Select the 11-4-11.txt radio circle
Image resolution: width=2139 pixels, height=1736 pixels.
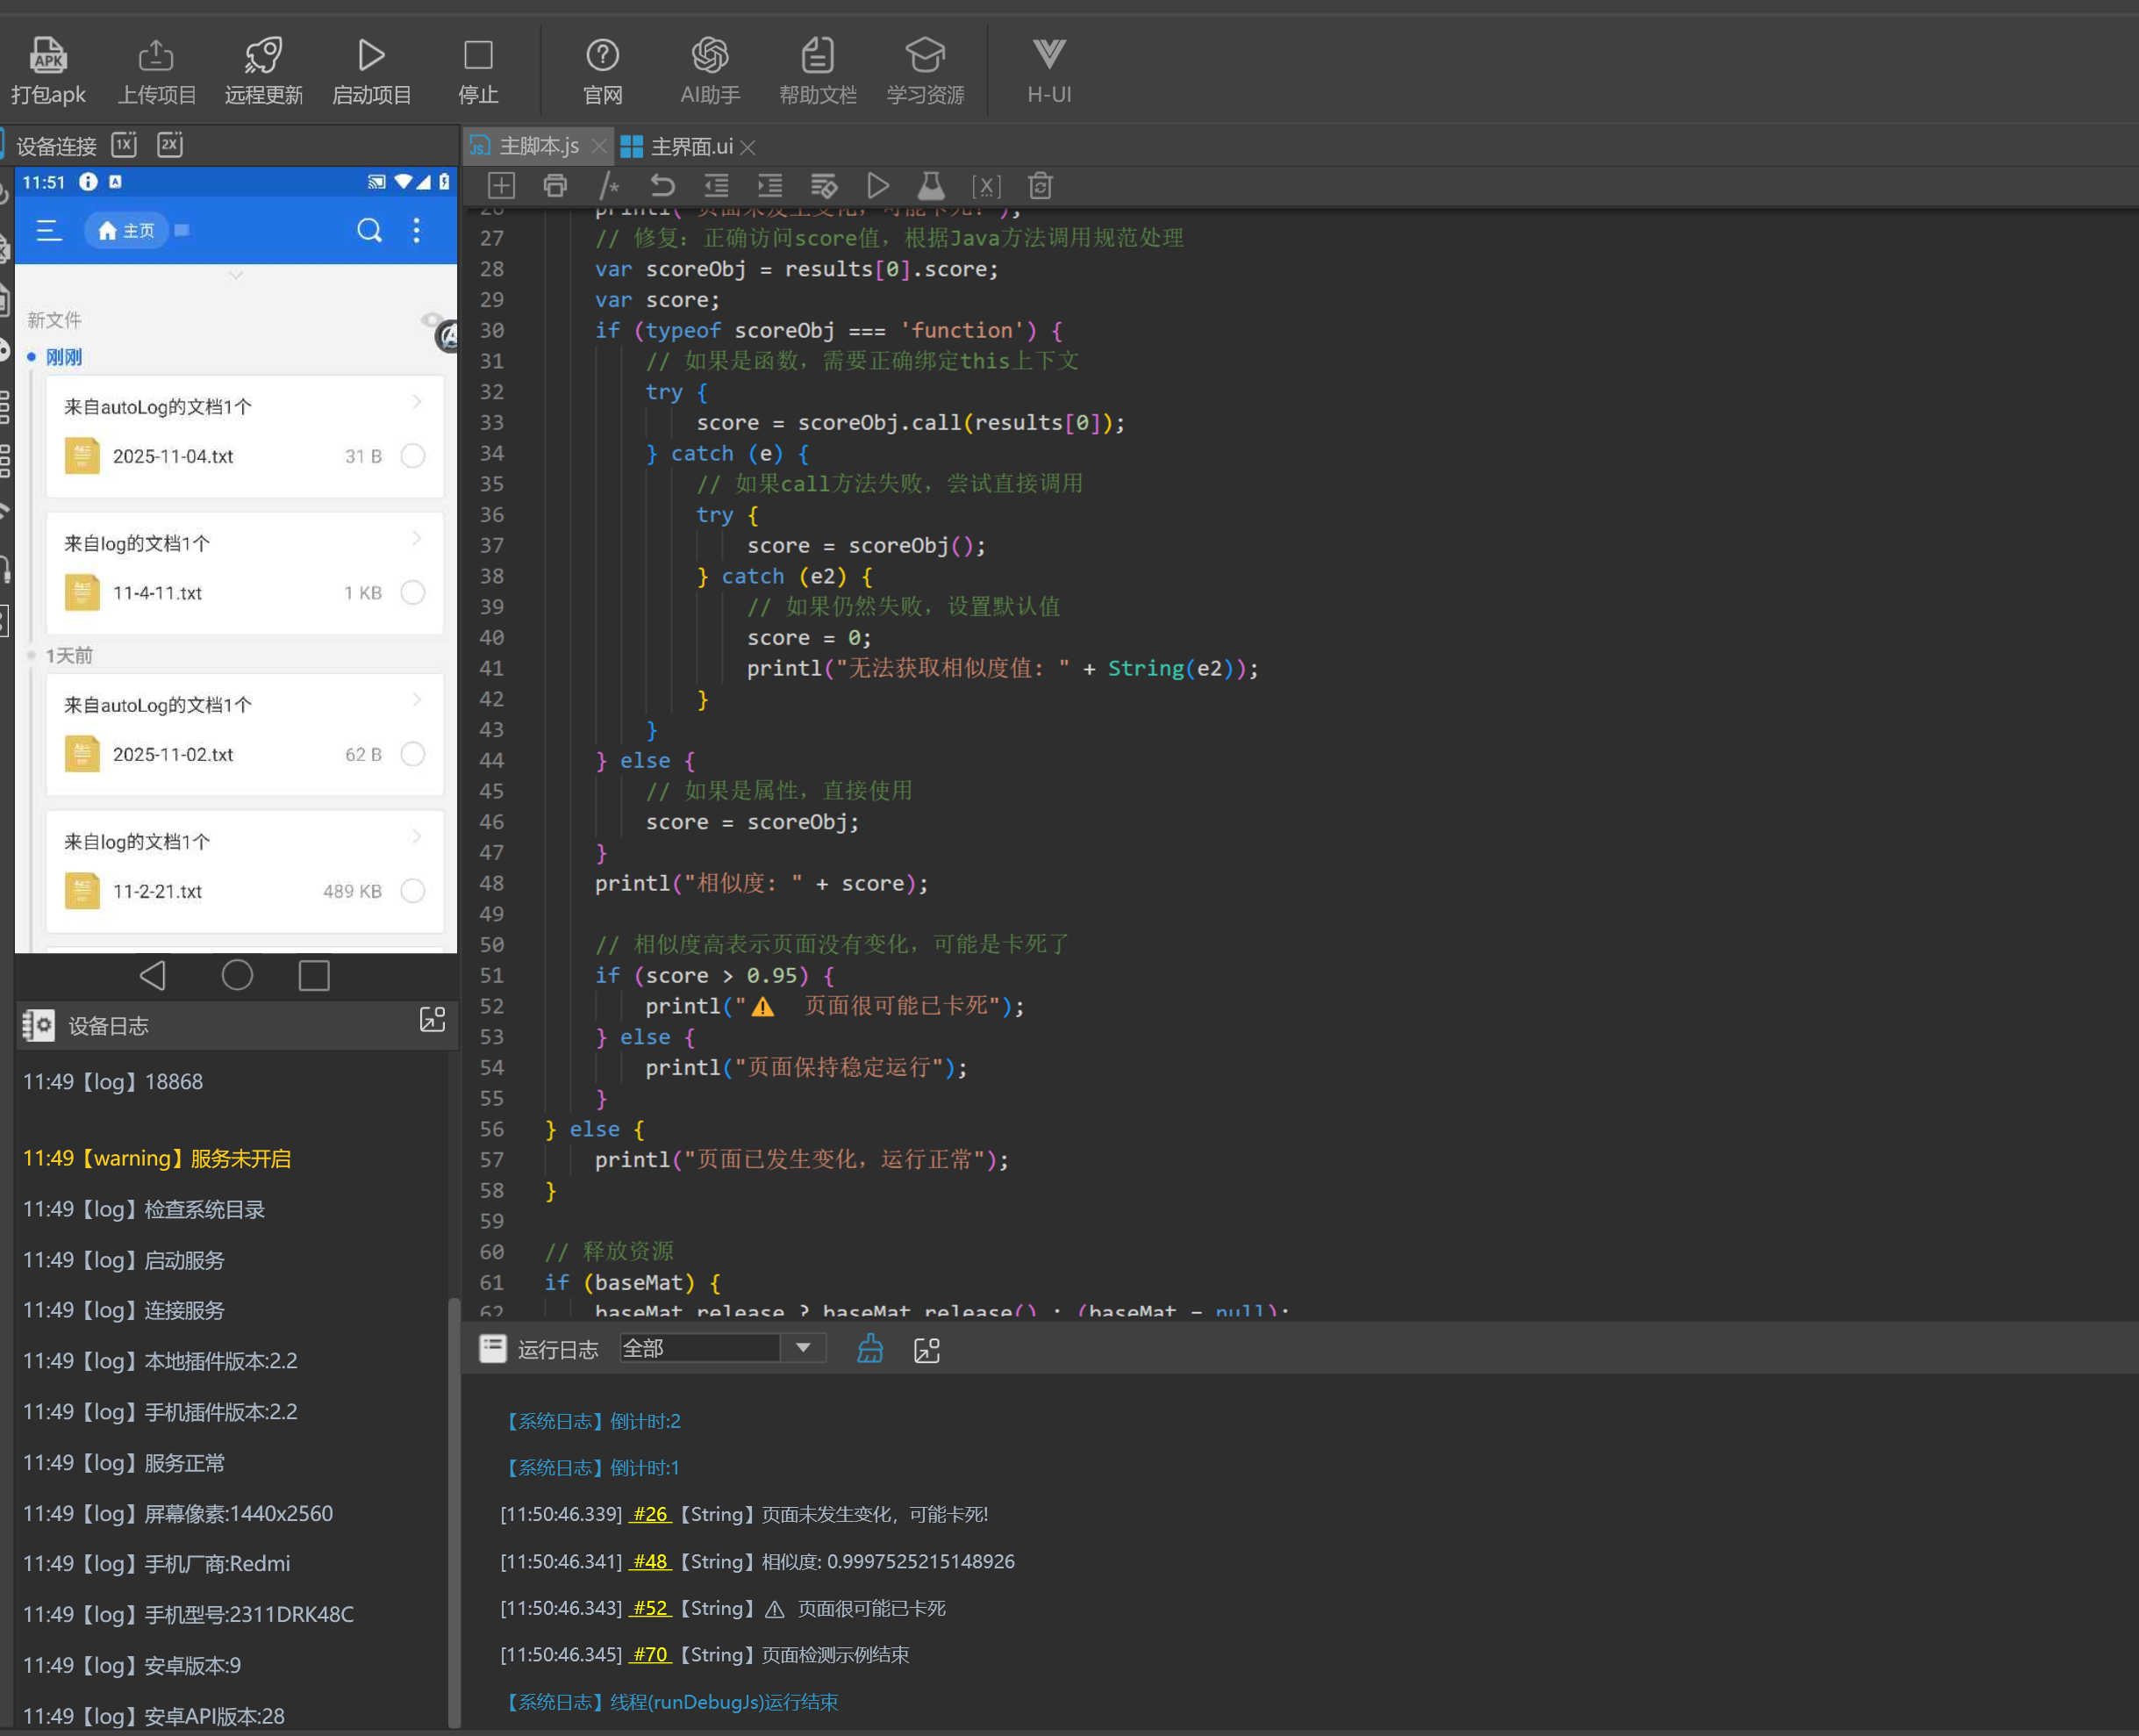(413, 593)
